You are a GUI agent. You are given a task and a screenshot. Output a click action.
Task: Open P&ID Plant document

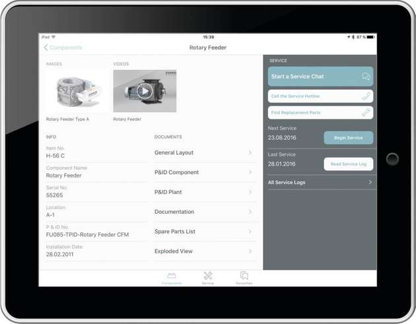pos(205,192)
